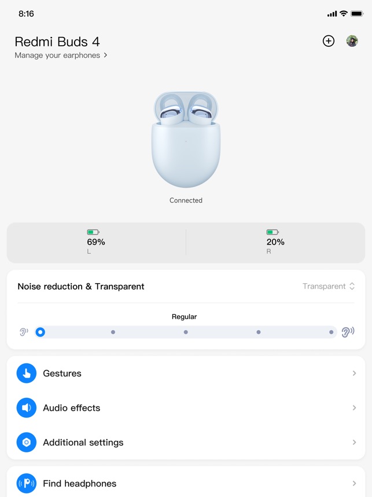Tap the Additional settings hexagon icon
Image resolution: width=372 pixels, height=497 pixels.
click(26, 442)
